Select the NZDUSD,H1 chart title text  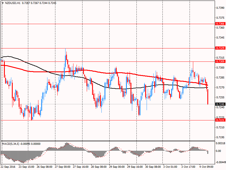pyautogui.click(x=12, y=3)
